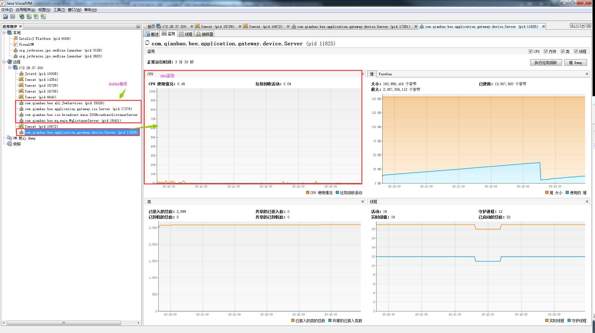
Task: Click the 执行垃圾回收 button
Action: (x=546, y=63)
